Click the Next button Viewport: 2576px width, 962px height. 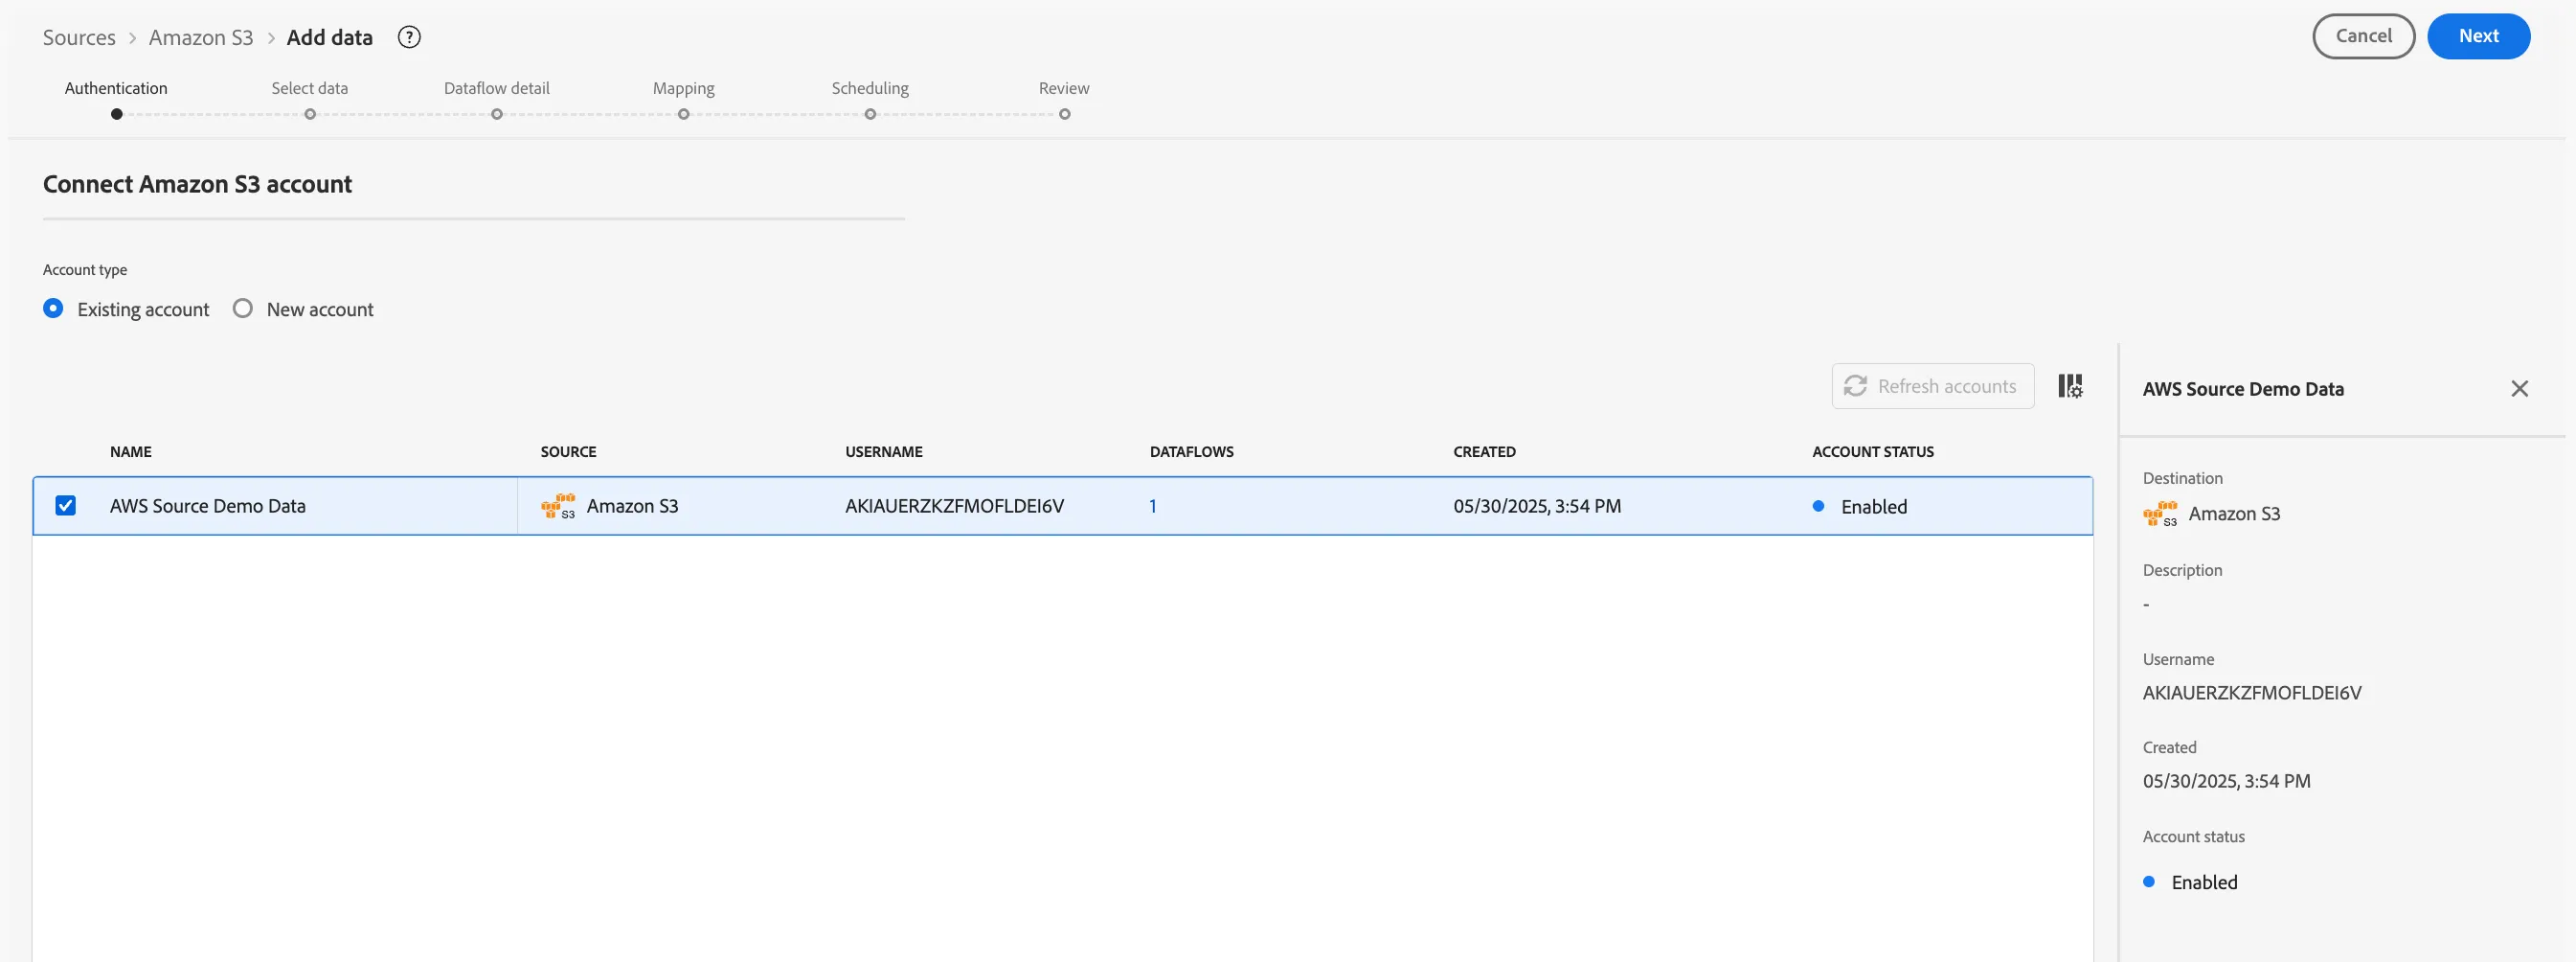(2478, 36)
